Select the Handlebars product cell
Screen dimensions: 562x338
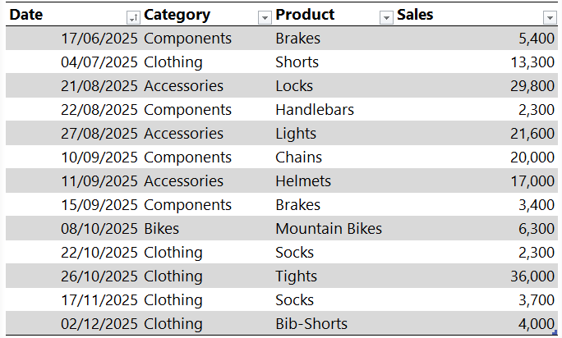(315, 110)
